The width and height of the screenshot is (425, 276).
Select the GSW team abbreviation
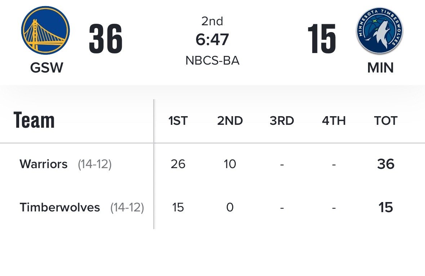click(x=47, y=67)
